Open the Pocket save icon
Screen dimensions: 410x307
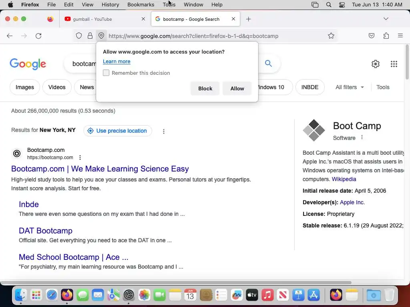point(371,36)
